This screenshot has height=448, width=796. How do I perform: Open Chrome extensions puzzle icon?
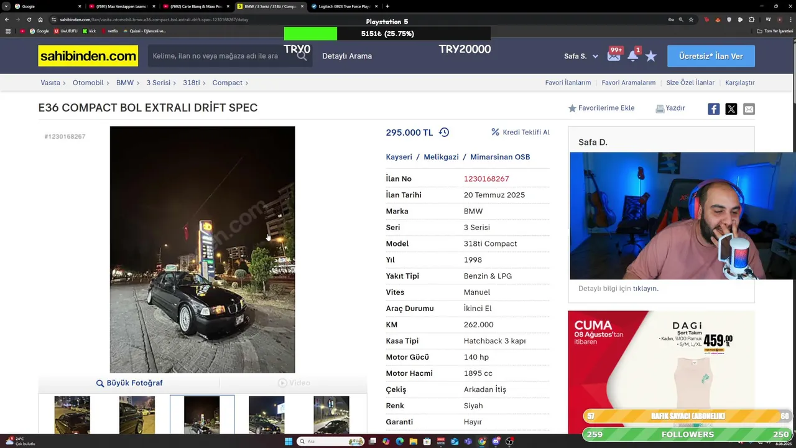pyautogui.click(x=751, y=19)
